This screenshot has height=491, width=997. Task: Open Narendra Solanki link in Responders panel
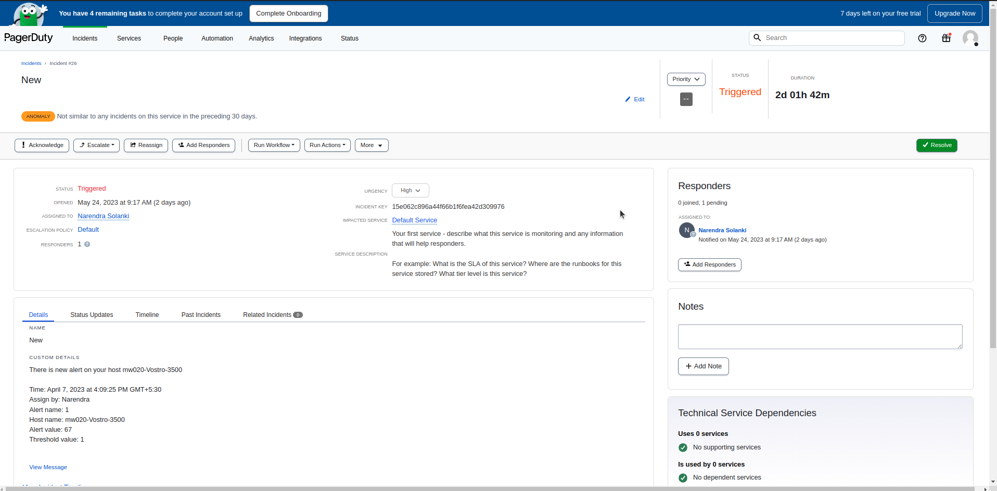[722, 230]
